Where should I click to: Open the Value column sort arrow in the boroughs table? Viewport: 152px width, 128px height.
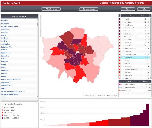[148, 16]
